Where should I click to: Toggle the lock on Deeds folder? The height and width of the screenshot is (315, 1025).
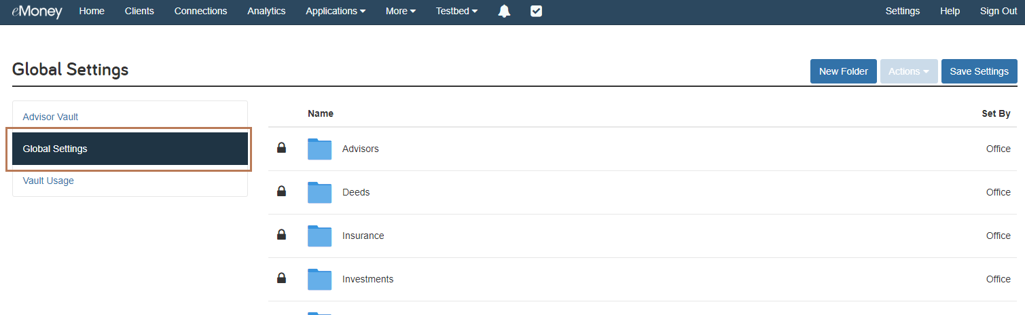click(x=281, y=191)
